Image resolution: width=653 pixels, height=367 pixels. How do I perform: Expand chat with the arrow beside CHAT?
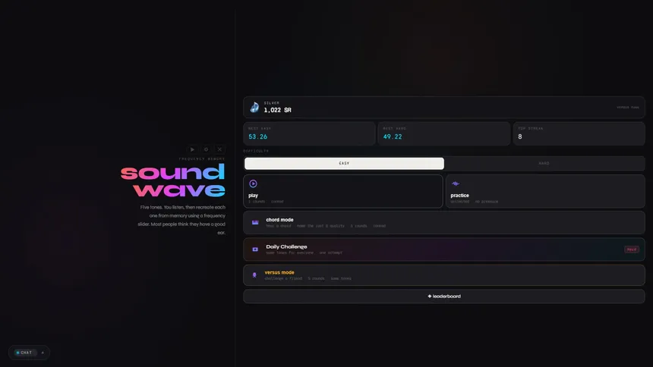pos(43,353)
